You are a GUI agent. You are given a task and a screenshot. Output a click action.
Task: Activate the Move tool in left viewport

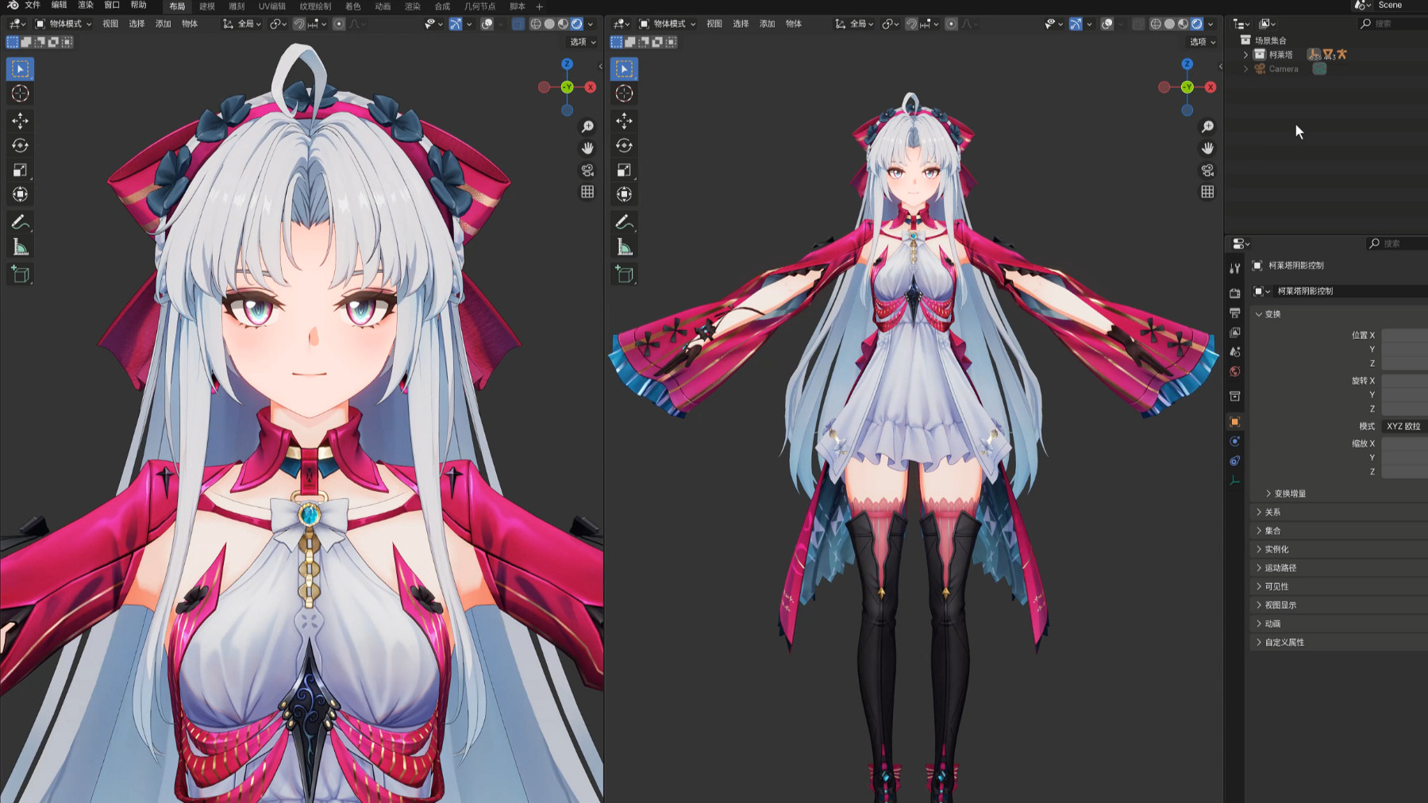coord(21,121)
